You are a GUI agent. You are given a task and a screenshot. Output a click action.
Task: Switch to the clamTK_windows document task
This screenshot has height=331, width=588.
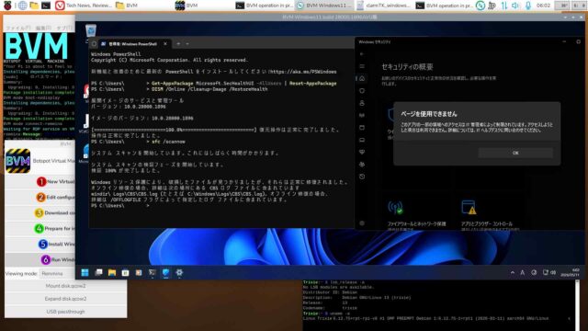click(384, 6)
